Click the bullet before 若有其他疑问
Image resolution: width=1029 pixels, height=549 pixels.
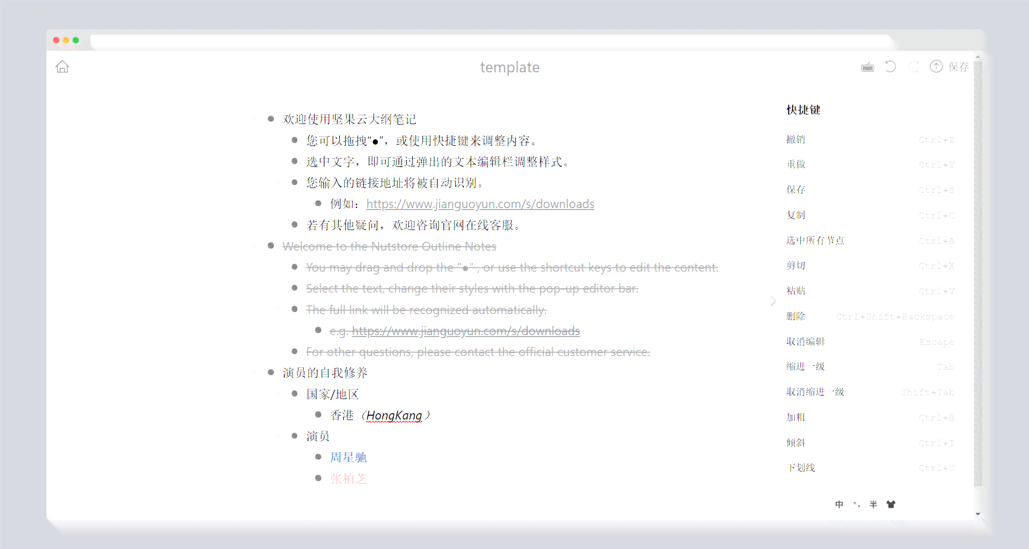294,224
